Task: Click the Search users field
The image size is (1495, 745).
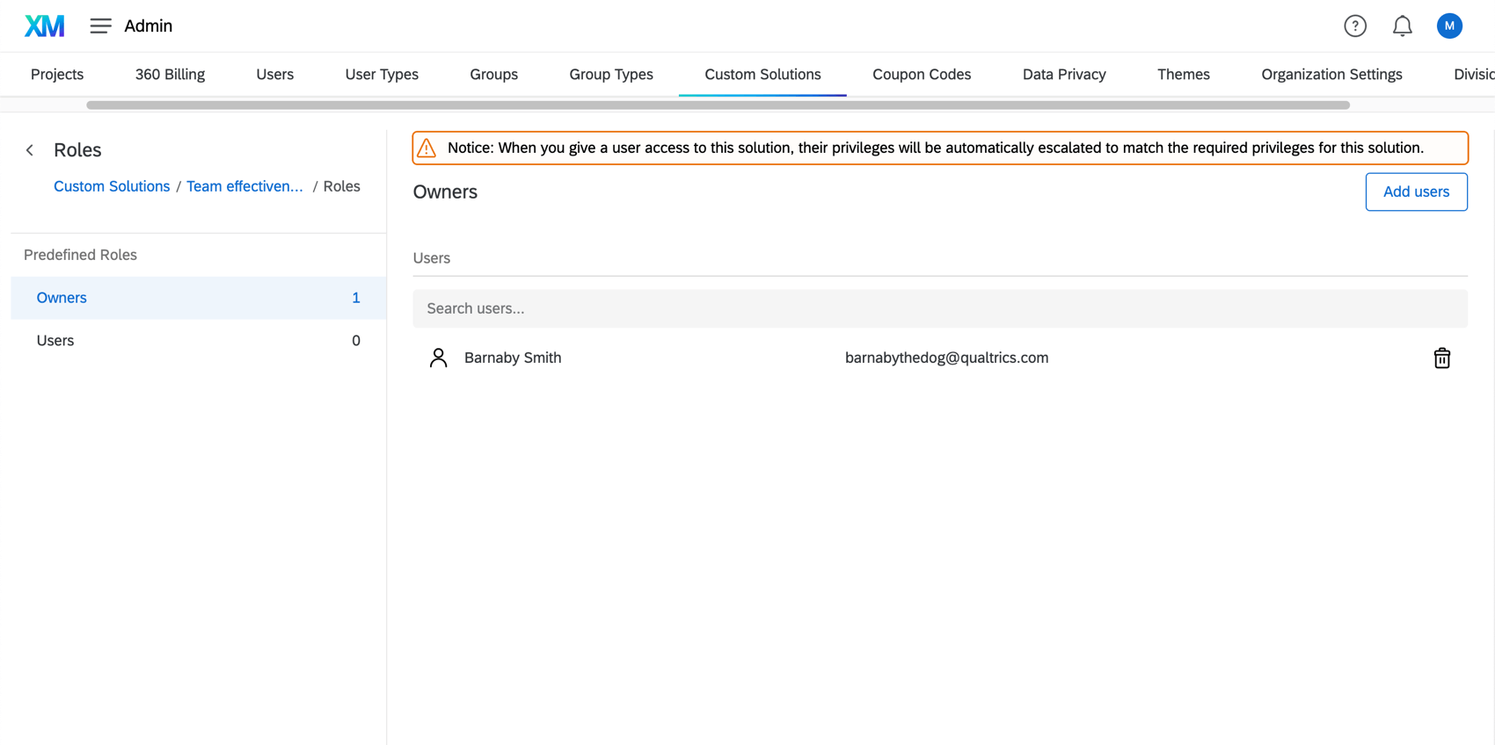Action: (x=939, y=308)
